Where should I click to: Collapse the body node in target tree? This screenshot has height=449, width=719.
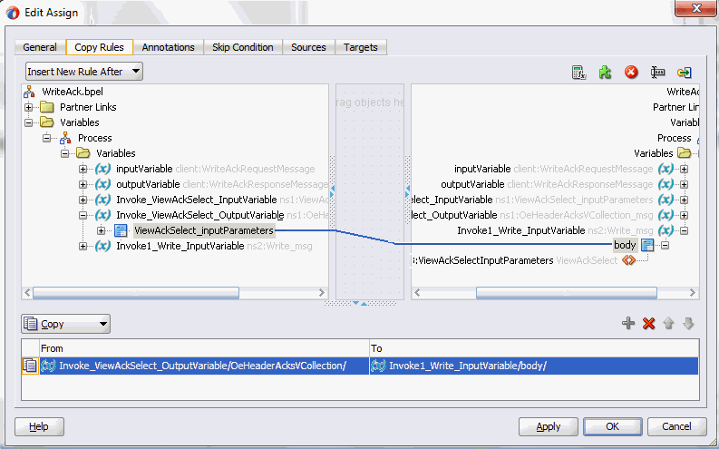(x=665, y=246)
